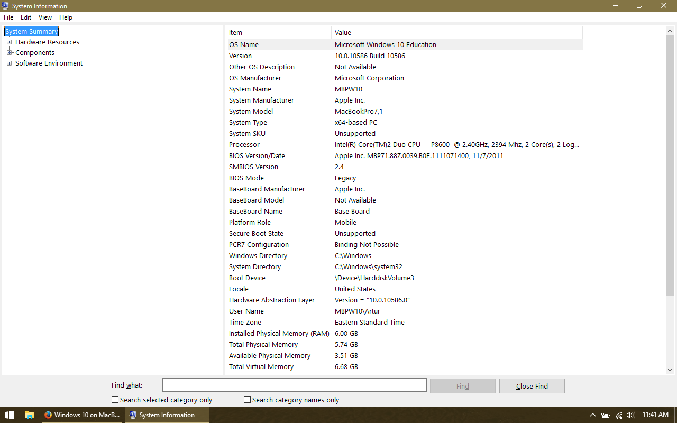677x423 pixels.
Task: Select Software Environment category label
Action: 49,63
